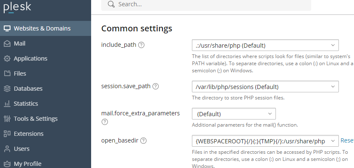Click the Databases stack icon
The width and height of the screenshot is (354, 168).
(x=7, y=89)
